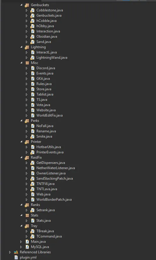Expand the Referenced Libraries node

[10, 252]
